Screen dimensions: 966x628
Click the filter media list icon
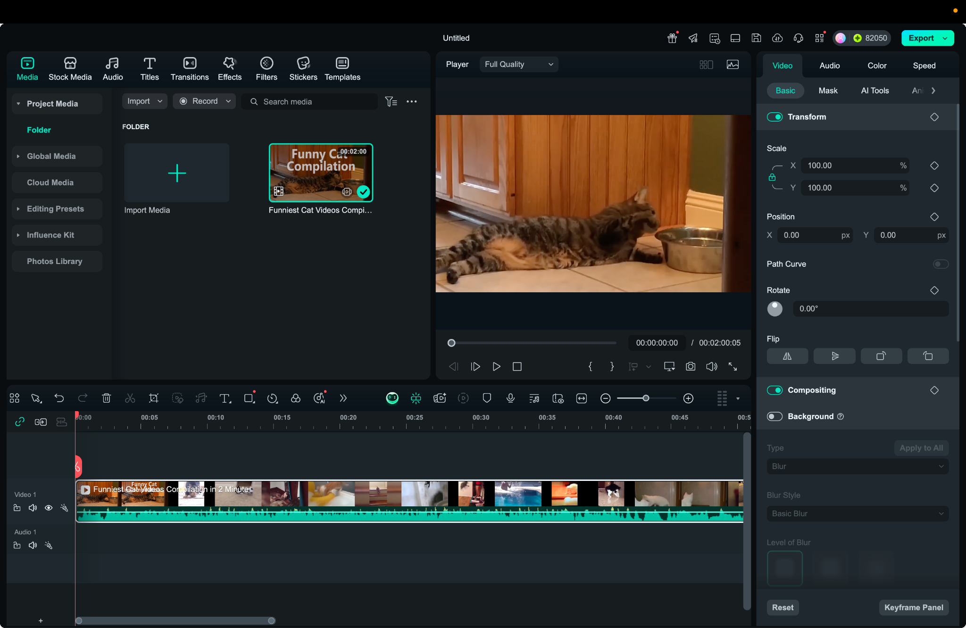coord(391,101)
